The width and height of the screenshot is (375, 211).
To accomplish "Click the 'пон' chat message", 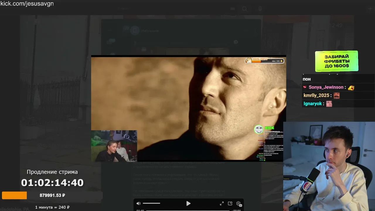I will pyautogui.click(x=307, y=79).
